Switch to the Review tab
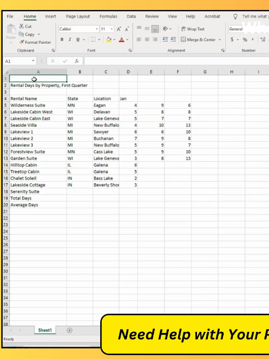This screenshot has height=359, width=269. point(152,17)
